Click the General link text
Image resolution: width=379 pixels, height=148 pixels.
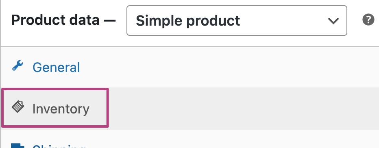(x=56, y=67)
